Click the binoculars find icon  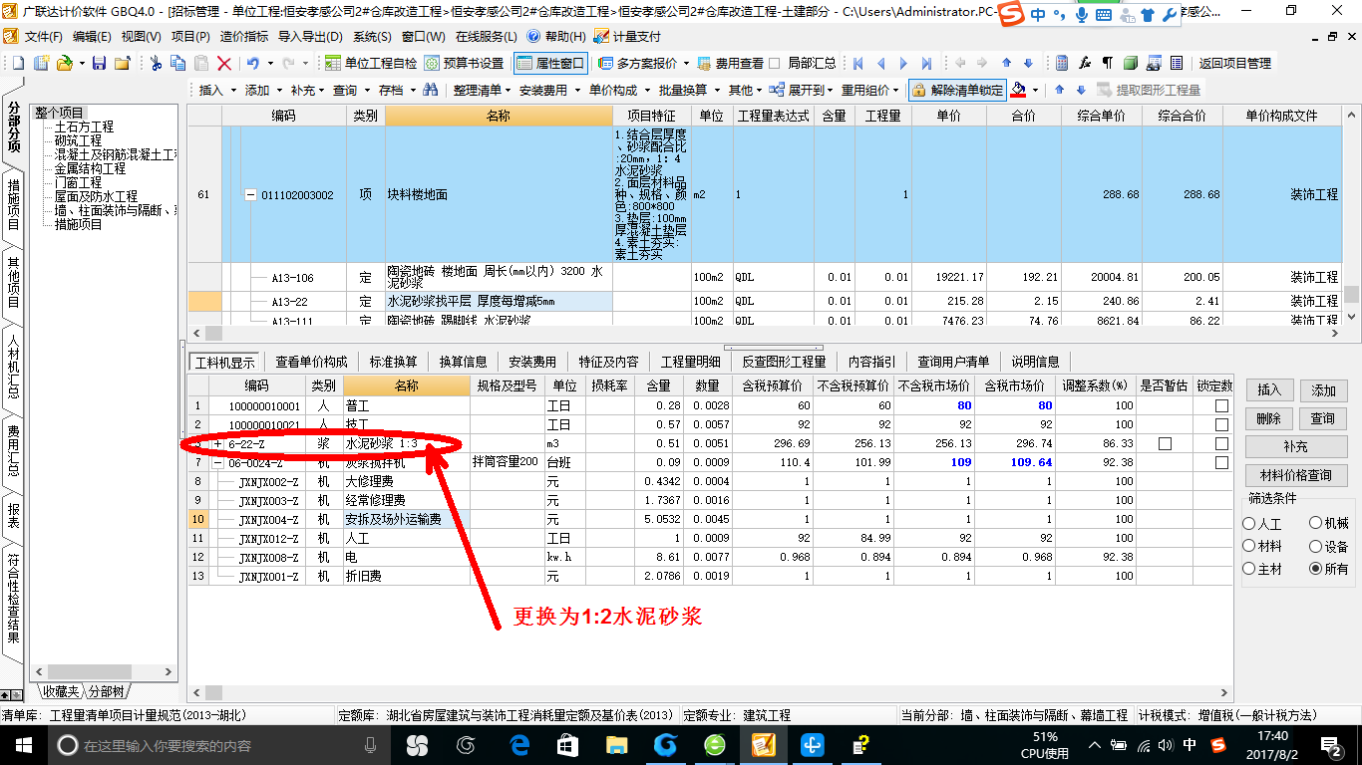(431, 90)
